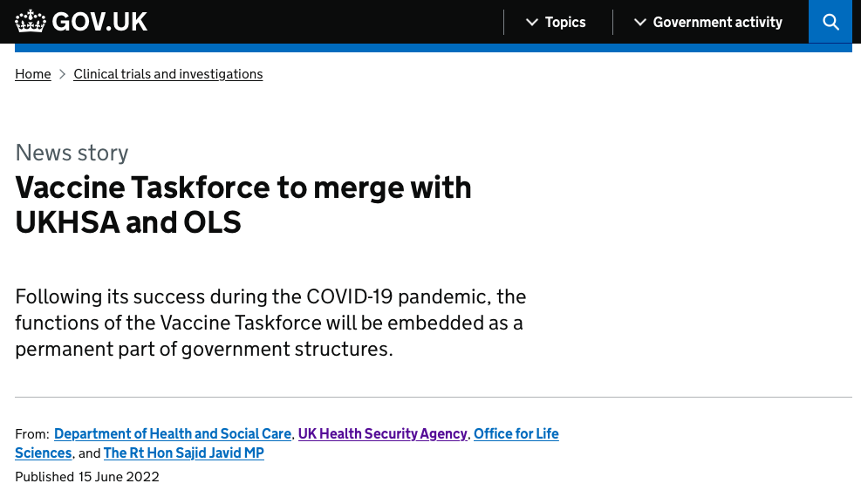Go to the Home breadcrumb link
The height and width of the screenshot is (497, 861).
point(33,74)
